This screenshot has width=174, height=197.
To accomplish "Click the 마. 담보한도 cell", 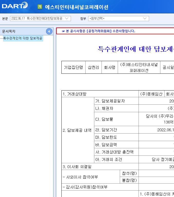I will tap(116, 137).
